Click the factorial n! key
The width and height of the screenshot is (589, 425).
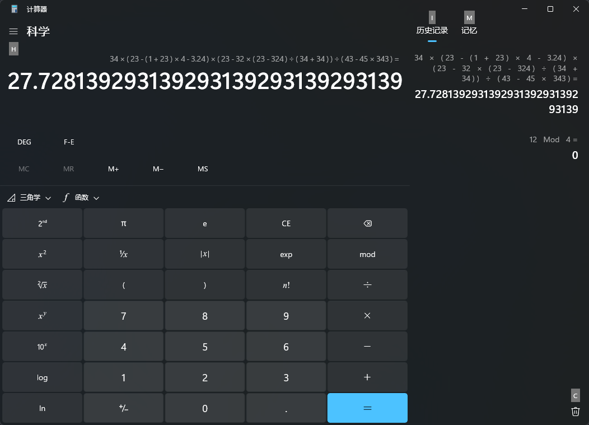pos(286,285)
